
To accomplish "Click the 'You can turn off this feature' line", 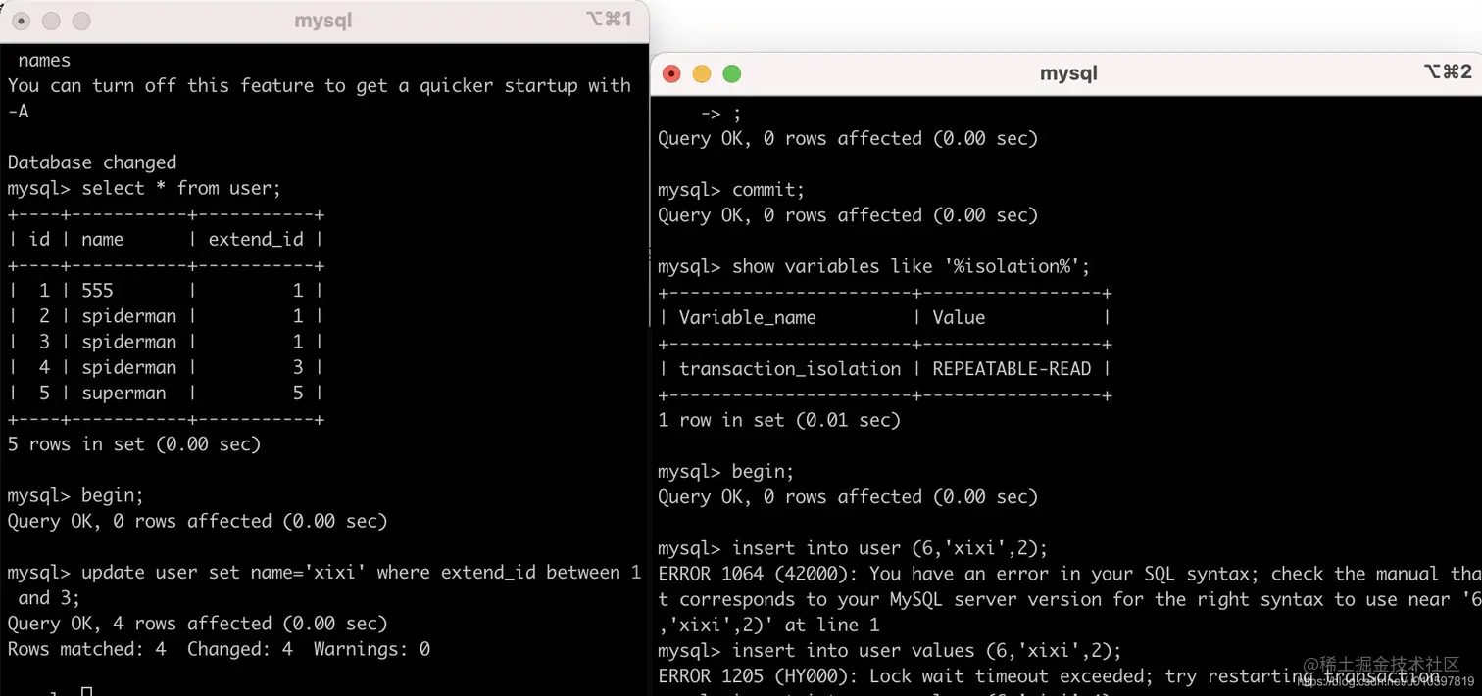I will click(x=320, y=98).
